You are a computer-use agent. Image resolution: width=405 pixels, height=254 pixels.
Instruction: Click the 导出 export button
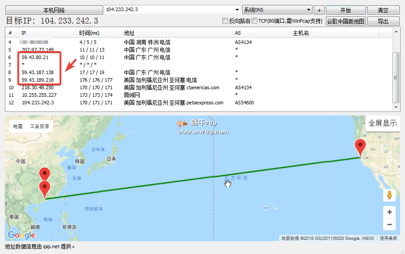pyautogui.click(x=383, y=21)
